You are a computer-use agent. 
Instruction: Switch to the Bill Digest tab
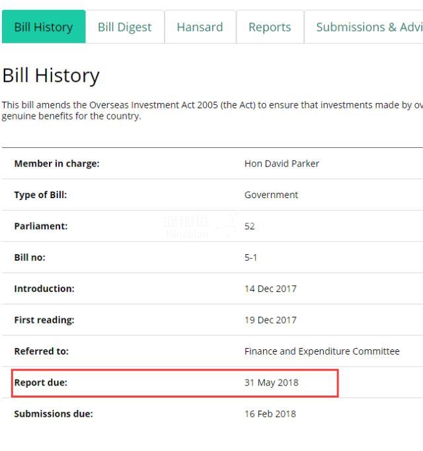pyautogui.click(x=125, y=27)
